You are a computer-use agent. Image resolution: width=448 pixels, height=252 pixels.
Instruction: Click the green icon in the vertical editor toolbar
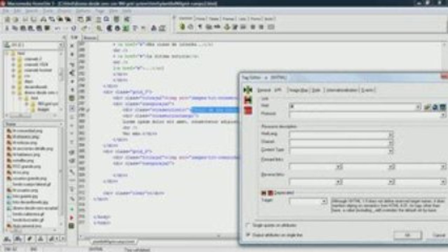coord(72,209)
